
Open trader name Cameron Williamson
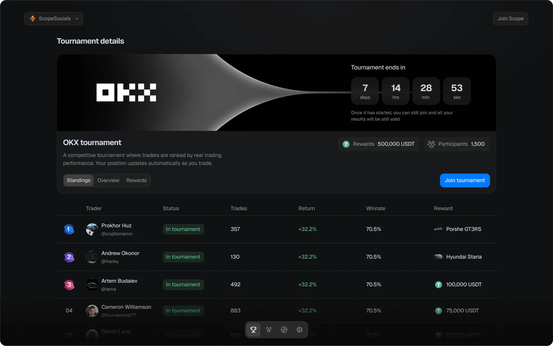(x=126, y=307)
